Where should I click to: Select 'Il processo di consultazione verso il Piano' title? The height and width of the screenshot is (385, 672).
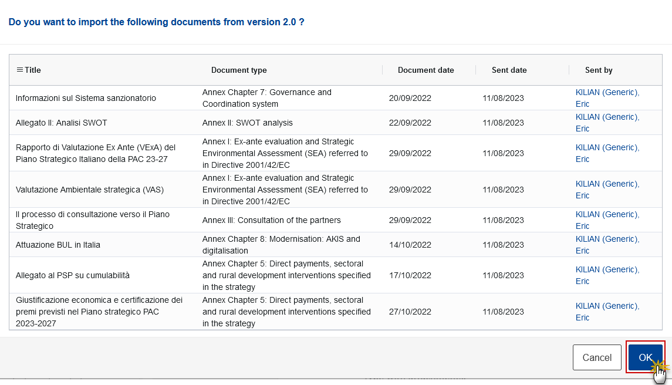click(x=93, y=220)
